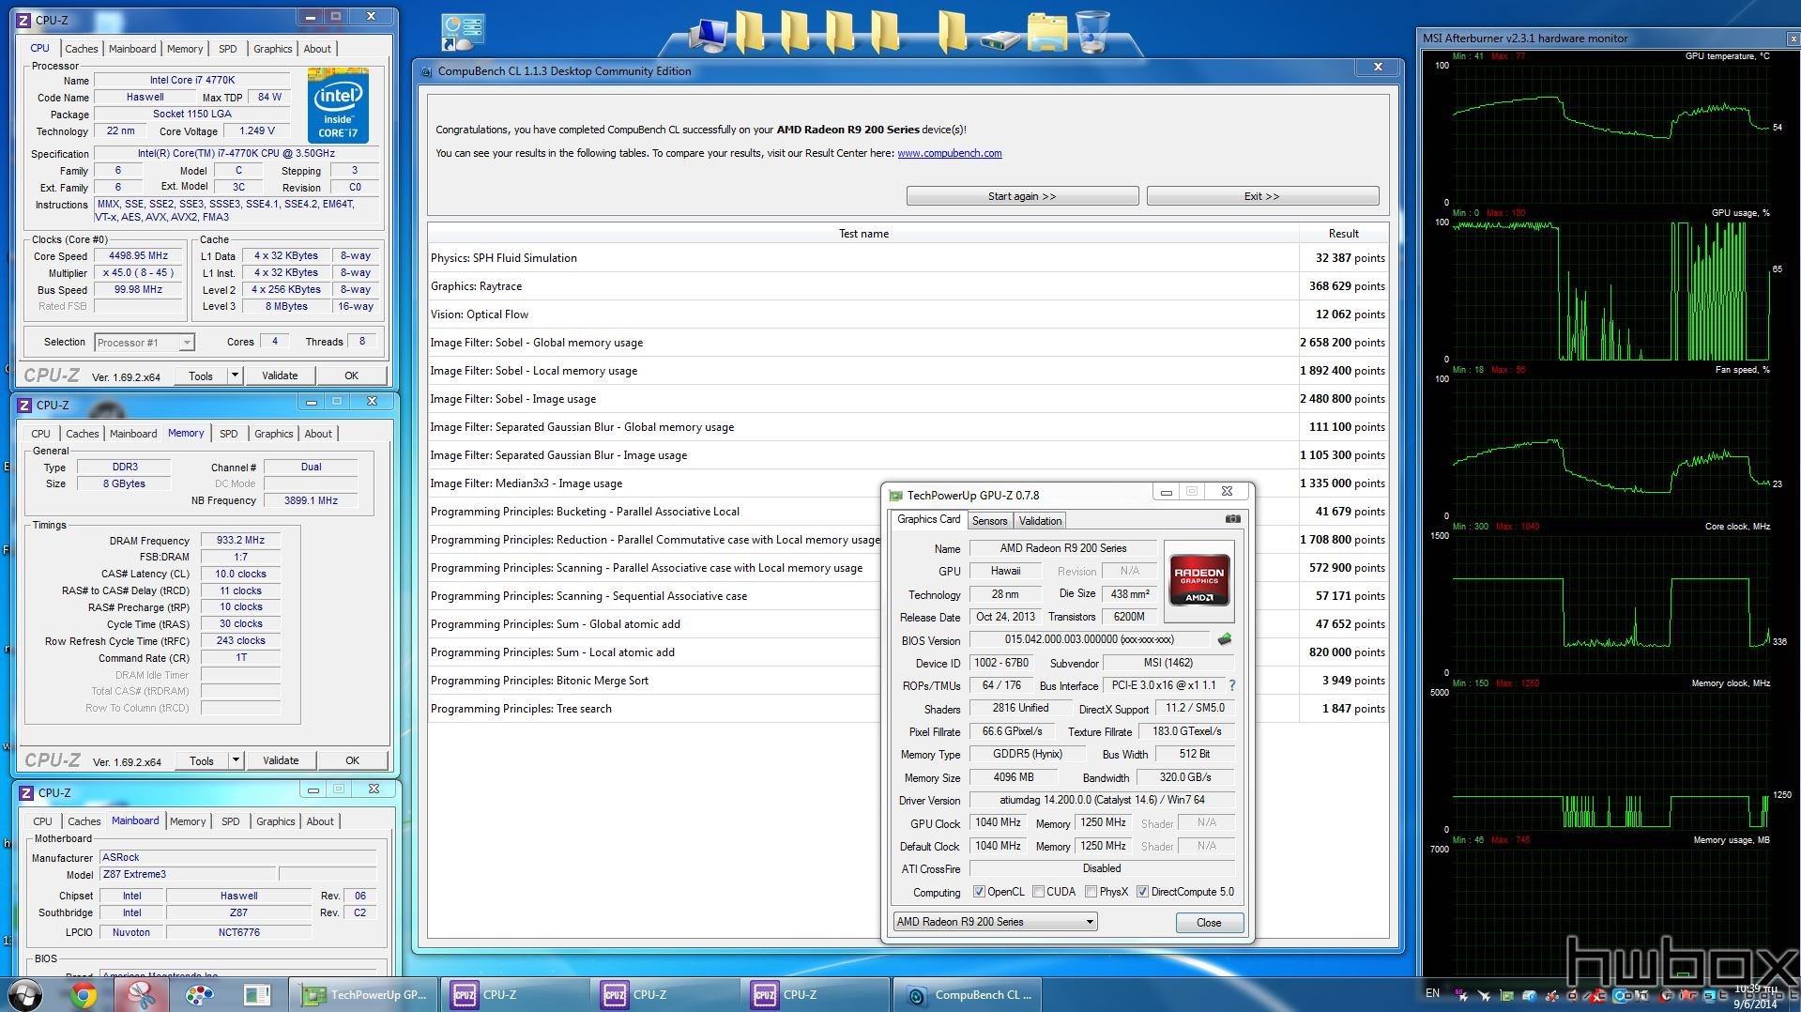Select Vision: Optical Flow result row
Screen dimensions: 1801x1012
point(908,314)
